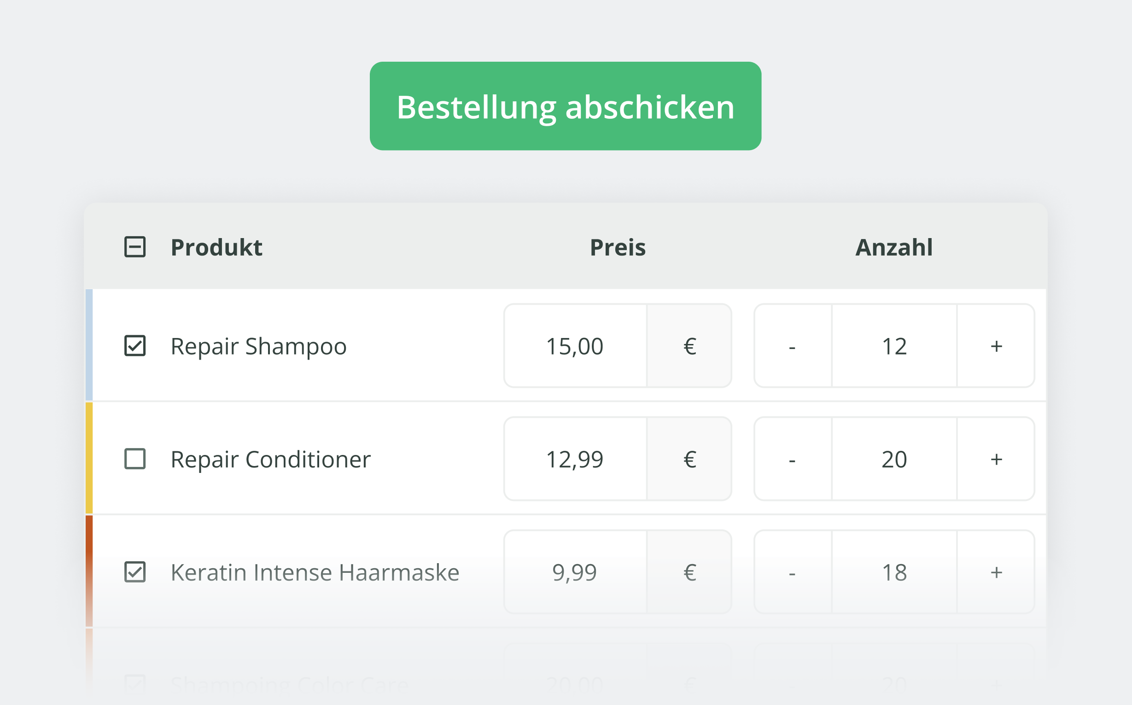Click the Anzahl column header
This screenshot has width=1132, height=705.
tap(894, 247)
